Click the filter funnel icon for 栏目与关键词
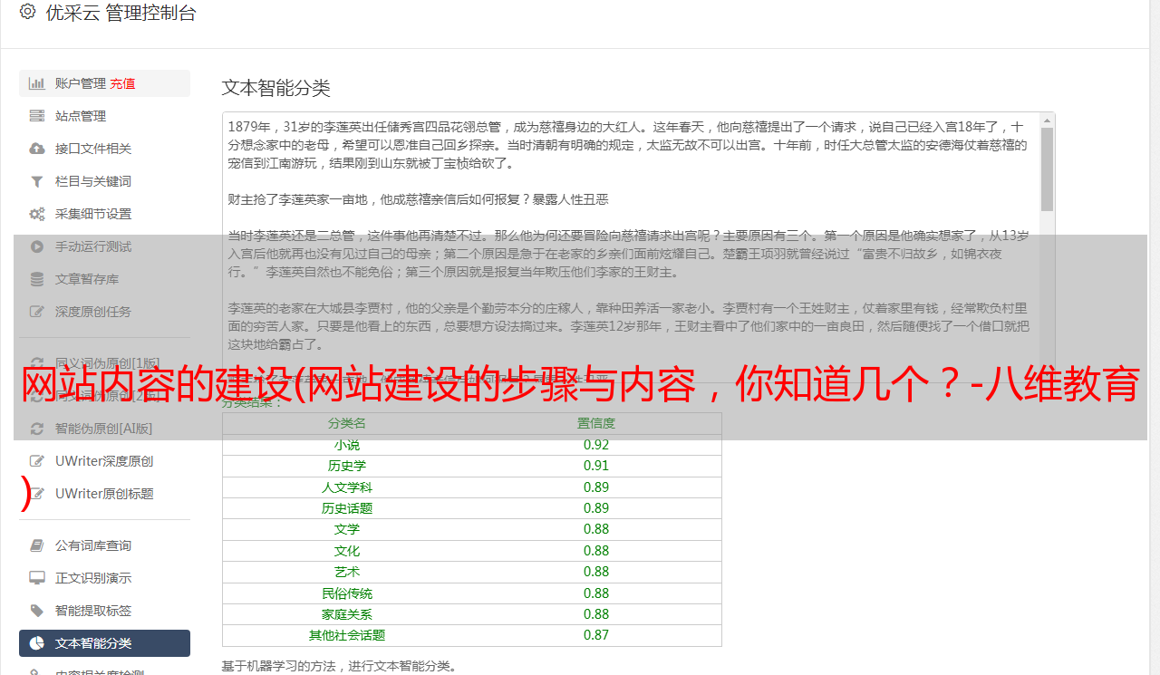 pos(37,181)
